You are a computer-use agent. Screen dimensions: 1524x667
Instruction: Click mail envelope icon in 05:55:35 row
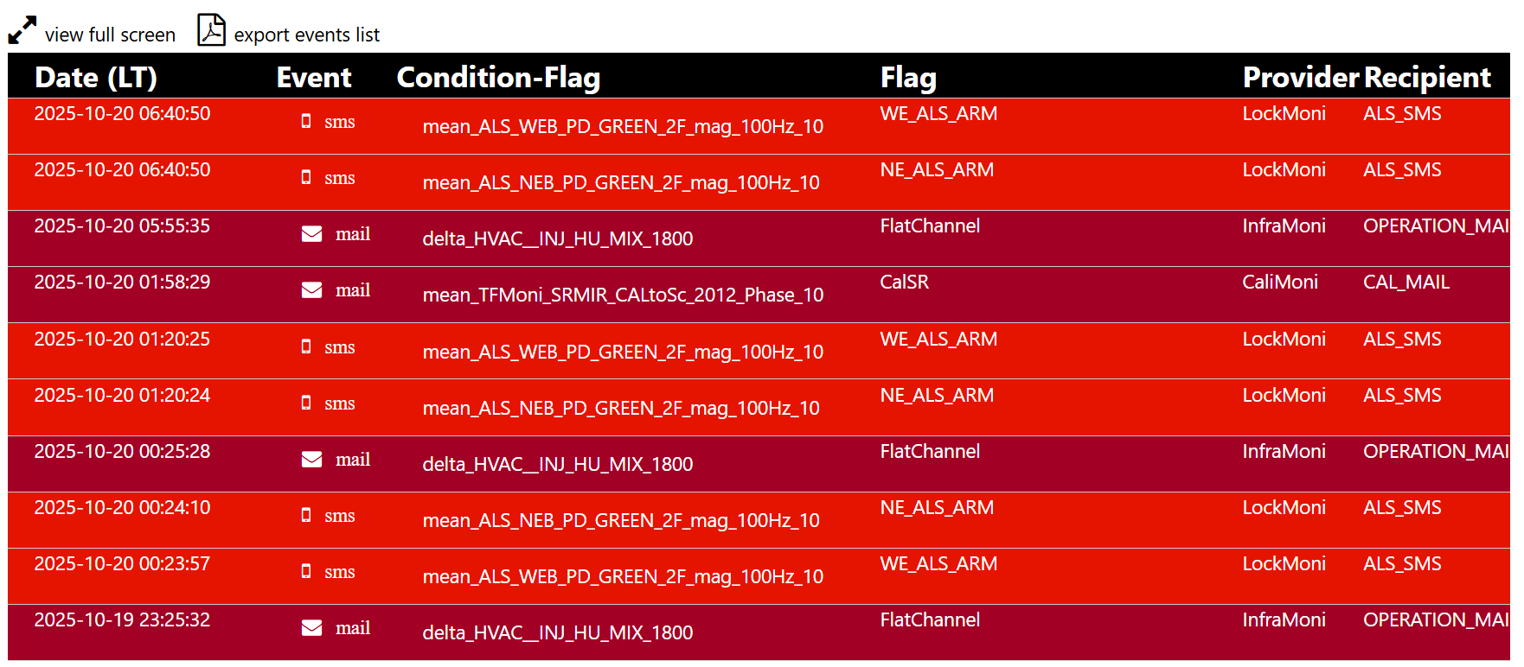point(311,234)
